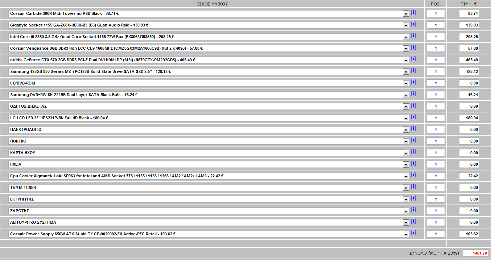491x260 pixels.
Task: Click info icon on CD/DVD-ROM row
Action: (413, 82)
